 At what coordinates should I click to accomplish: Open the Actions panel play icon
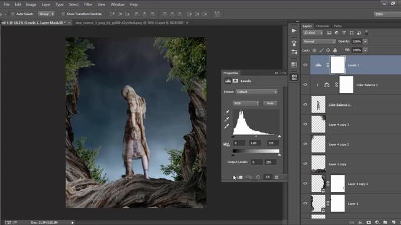click(x=294, y=31)
